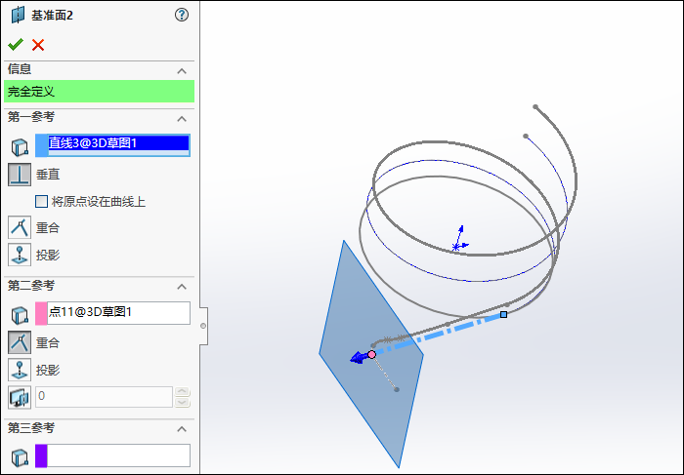Select the 直线3@3D草图1 reference field
The image size is (684, 475).
tap(118, 144)
